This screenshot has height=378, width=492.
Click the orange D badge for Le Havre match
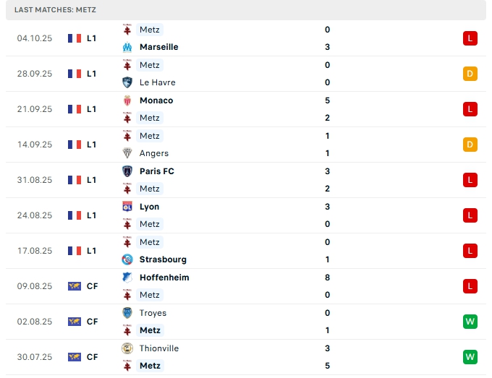(x=470, y=74)
